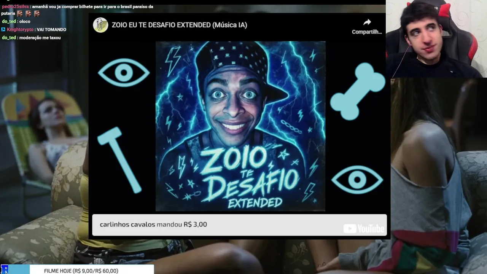Click chat message 'moderação me taxou'
This screenshot has height=274, width=487.
40,38
